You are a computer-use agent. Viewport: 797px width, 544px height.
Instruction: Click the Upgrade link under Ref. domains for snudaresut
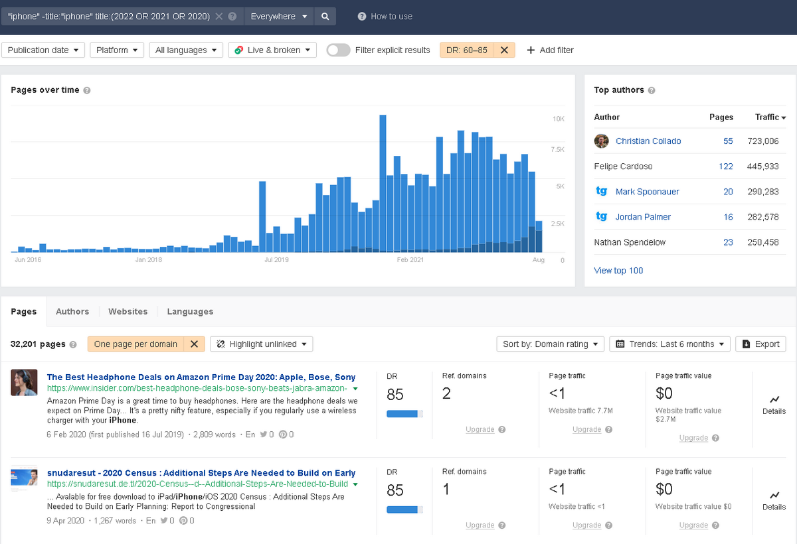[480, 525]
